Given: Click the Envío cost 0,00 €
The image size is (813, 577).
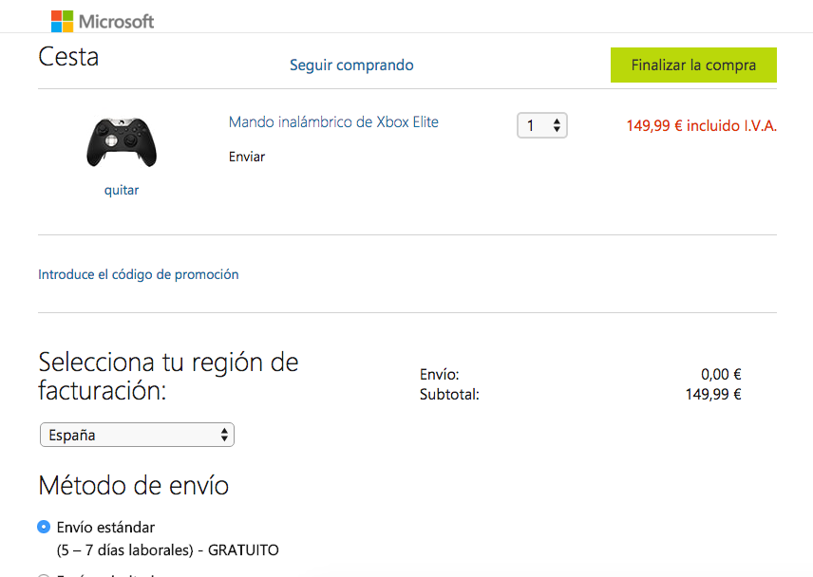Looking at the screenshot, I should pyautogui.click(x=720, y=375).
